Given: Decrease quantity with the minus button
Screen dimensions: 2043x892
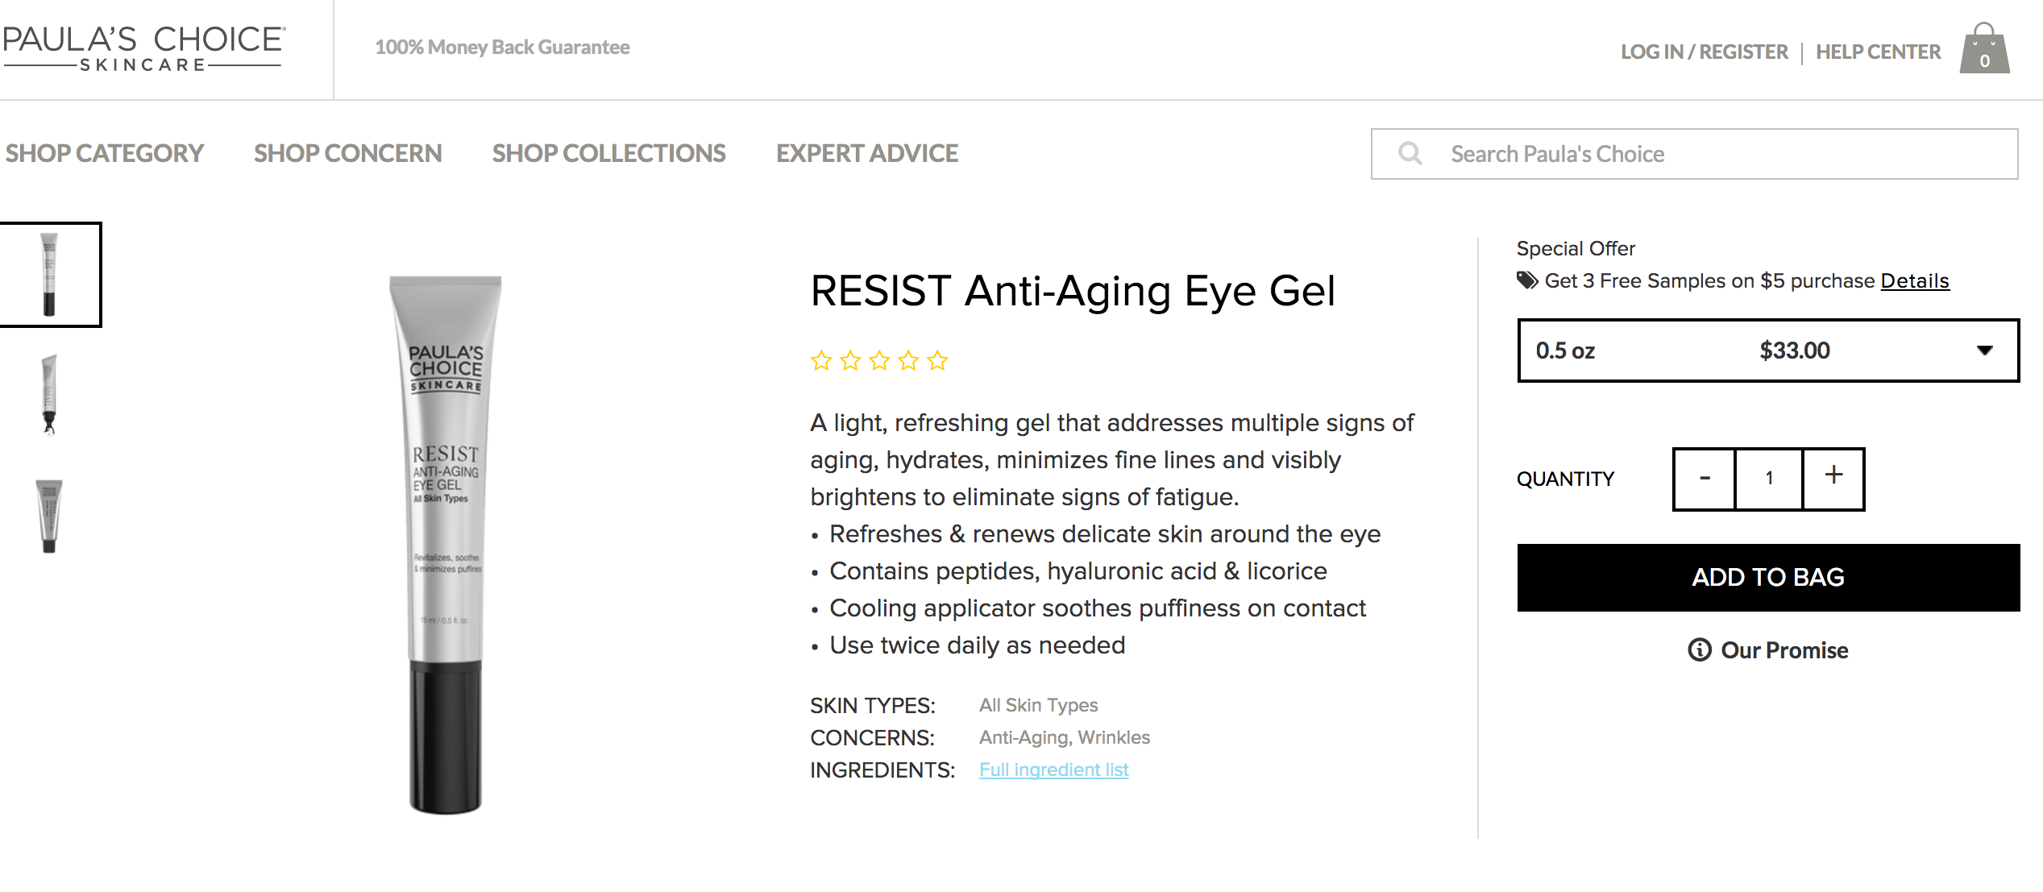Looking at the screenshot, I should click(1705, 478).
